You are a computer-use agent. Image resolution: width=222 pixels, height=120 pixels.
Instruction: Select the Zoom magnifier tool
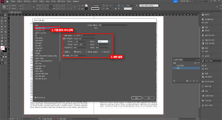(5, 44)
